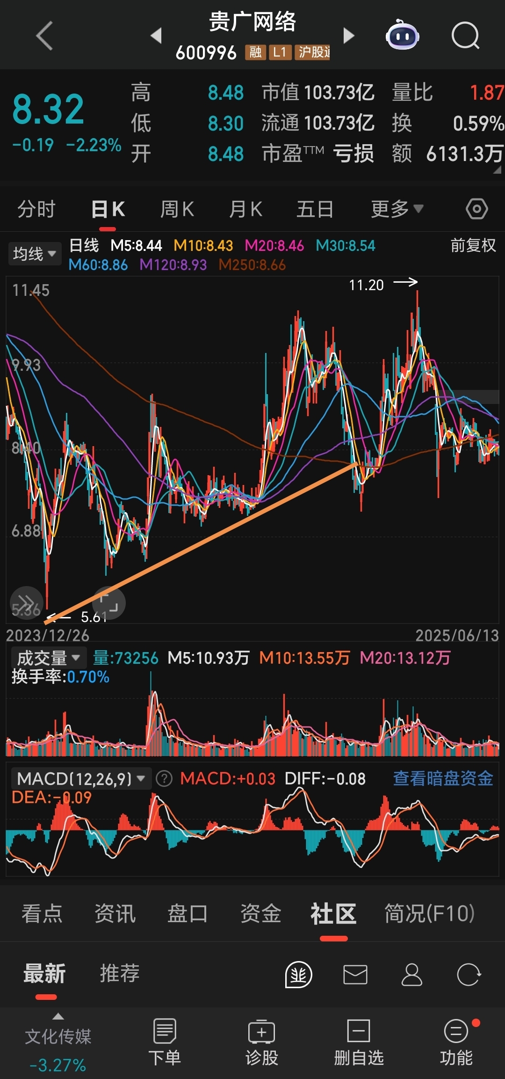Open 简况(F10) tab
Screen dimensions: 505x1079
coord(430,913)
